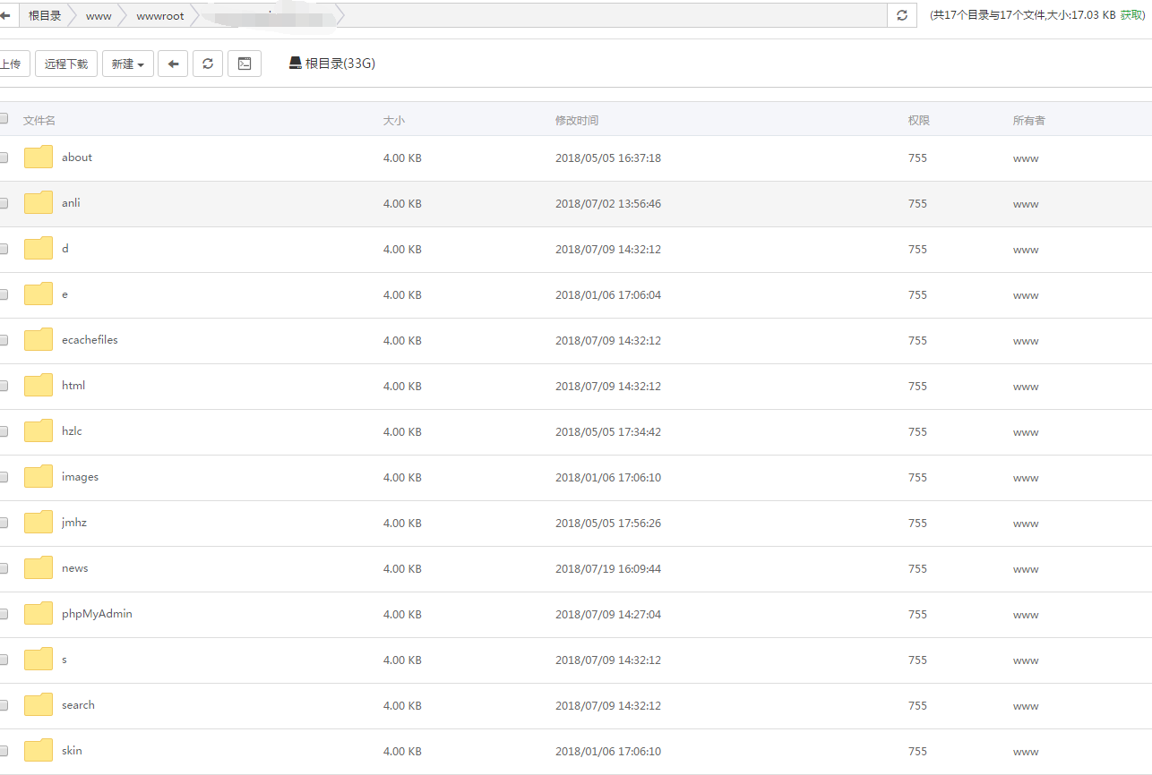Click the folder icon for d
1152x775 pixels.
pos(39,249)
